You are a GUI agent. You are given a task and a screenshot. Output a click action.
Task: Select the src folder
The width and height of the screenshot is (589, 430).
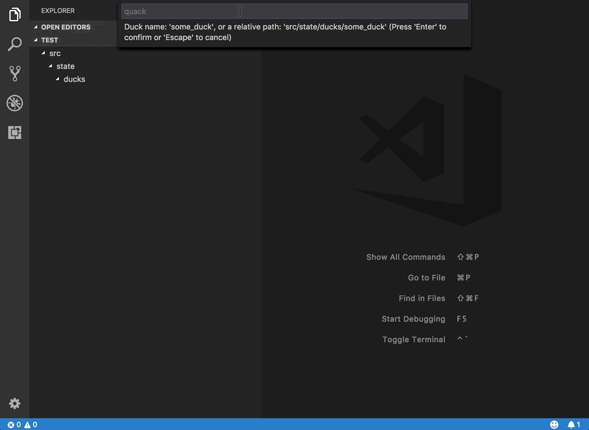(55, 54)
